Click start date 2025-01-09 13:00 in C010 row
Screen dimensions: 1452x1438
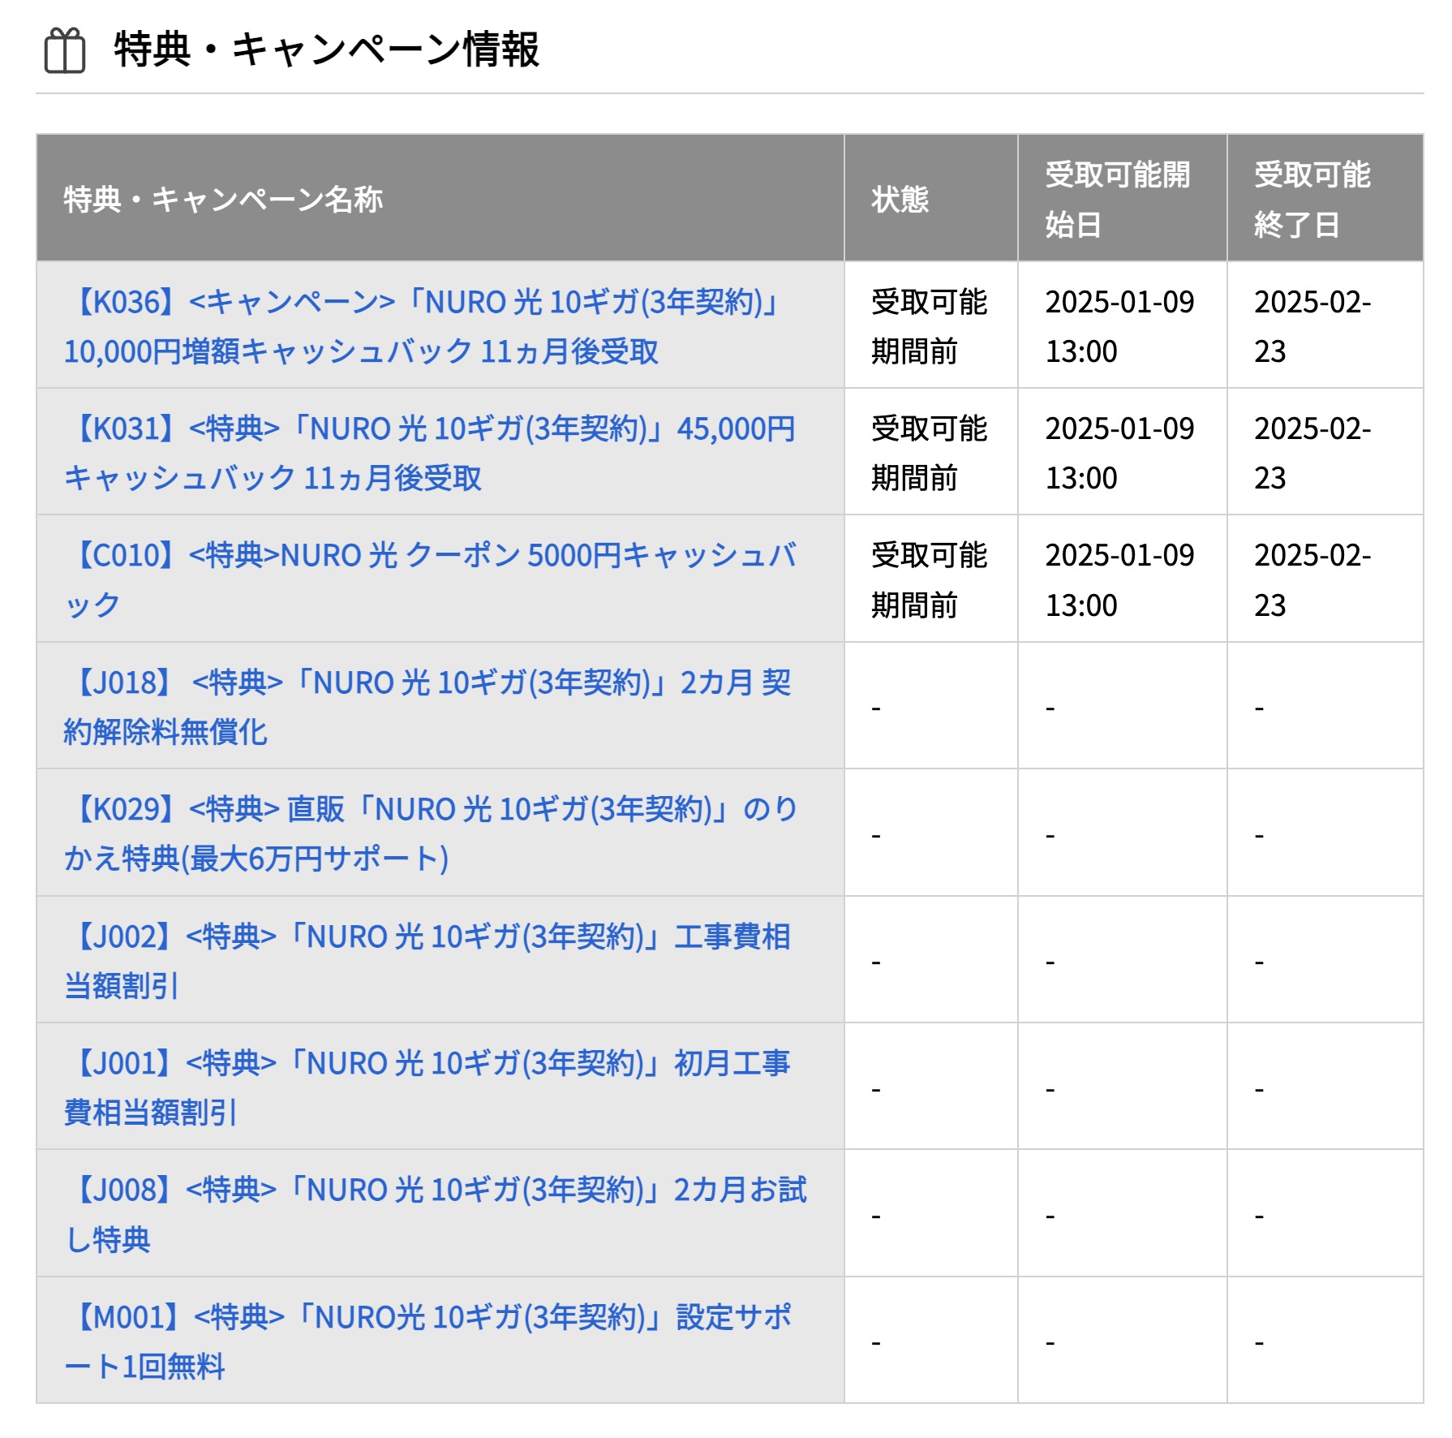tap(1119, 579)
